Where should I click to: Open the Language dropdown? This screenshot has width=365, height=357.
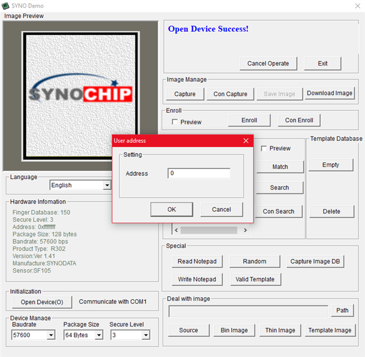pos(107,185)
